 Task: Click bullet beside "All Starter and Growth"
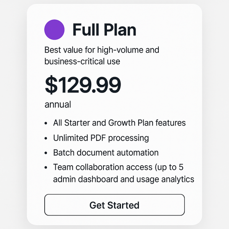[x=46, y=123]
